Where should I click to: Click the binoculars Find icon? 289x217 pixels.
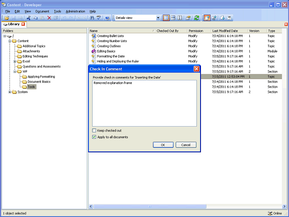pyautogui.click(x=92, y=18)
